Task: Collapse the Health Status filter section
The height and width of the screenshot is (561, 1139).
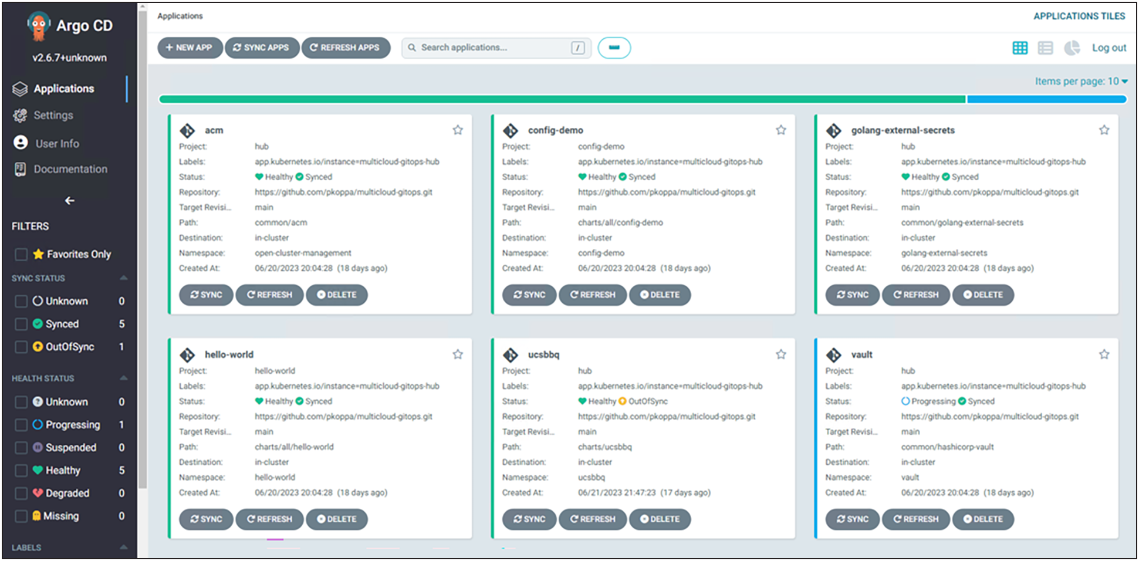Action: tap(124, 378)
